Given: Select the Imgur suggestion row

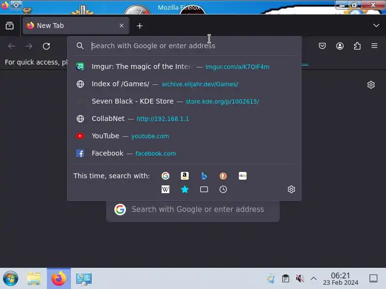Looking at the screenshot, I should [x=184, y=66].
